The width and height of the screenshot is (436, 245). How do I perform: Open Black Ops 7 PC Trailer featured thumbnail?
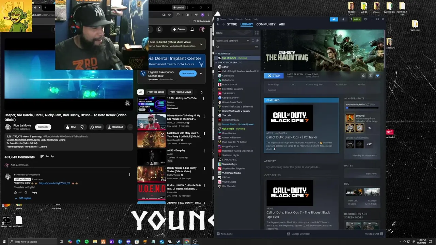coord(290,118)
